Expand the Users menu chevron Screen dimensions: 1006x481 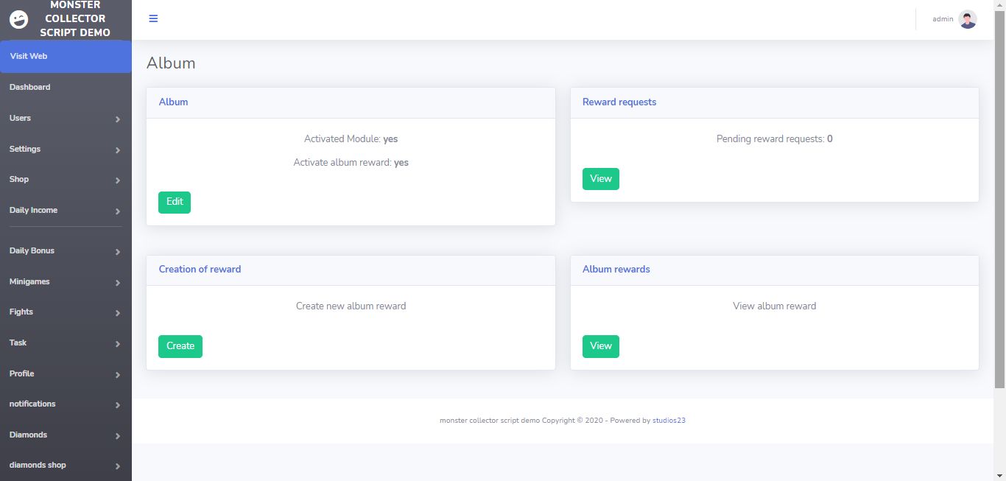tap(118, 119)
